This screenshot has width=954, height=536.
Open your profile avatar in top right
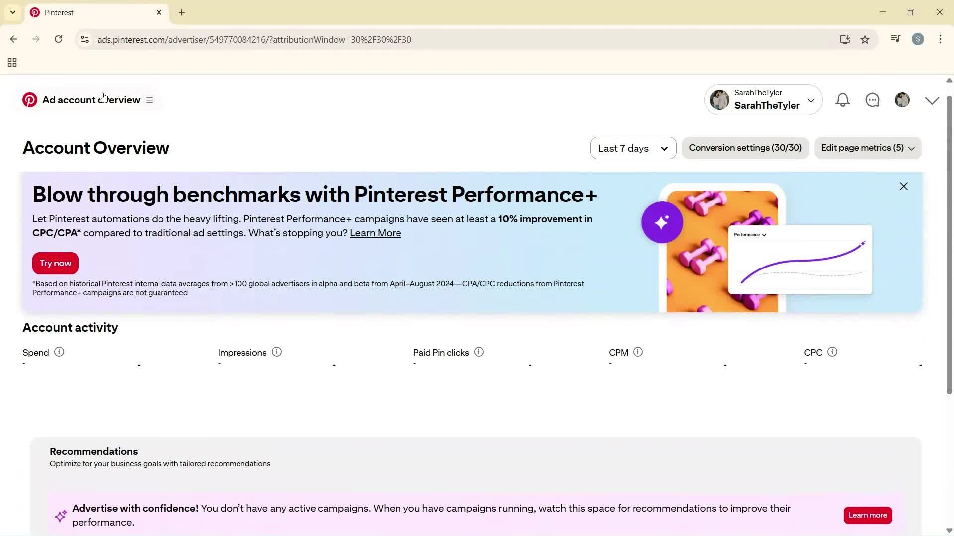tap(902, 100)
